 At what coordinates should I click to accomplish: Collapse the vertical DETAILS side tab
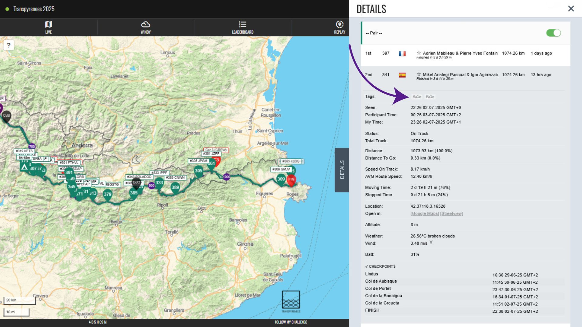(342, 170)
